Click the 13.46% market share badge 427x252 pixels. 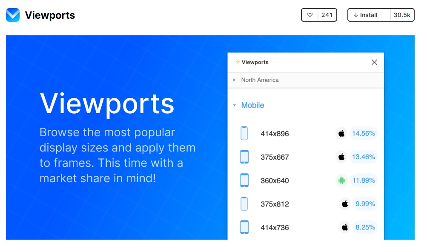(364, 157)
